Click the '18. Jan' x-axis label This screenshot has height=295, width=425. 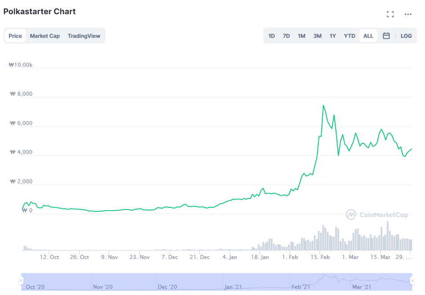pyautogui.click(x=260, y=257)
